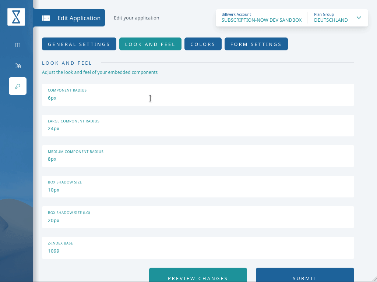Click the Large Component Radius field
Viewport: 377px width, 282px height.
click(198, 126)
